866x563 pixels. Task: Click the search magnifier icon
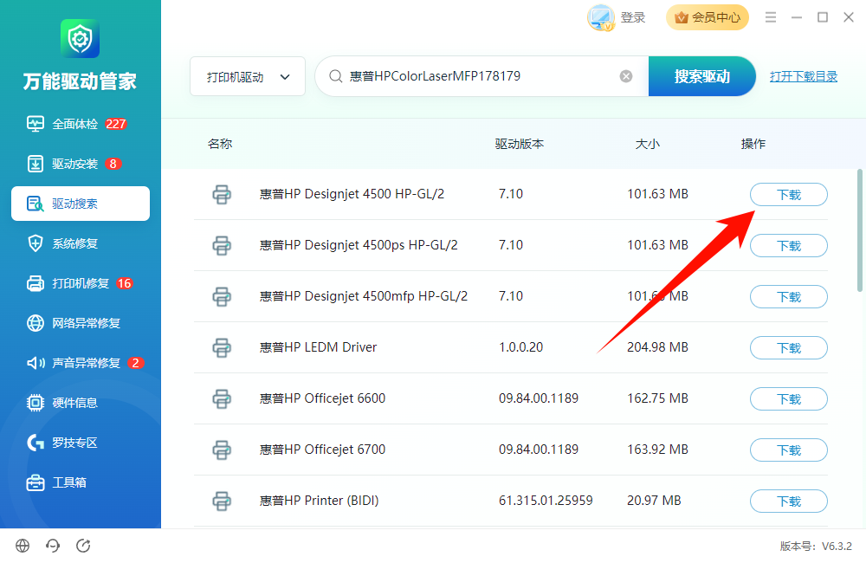(335, 76)
